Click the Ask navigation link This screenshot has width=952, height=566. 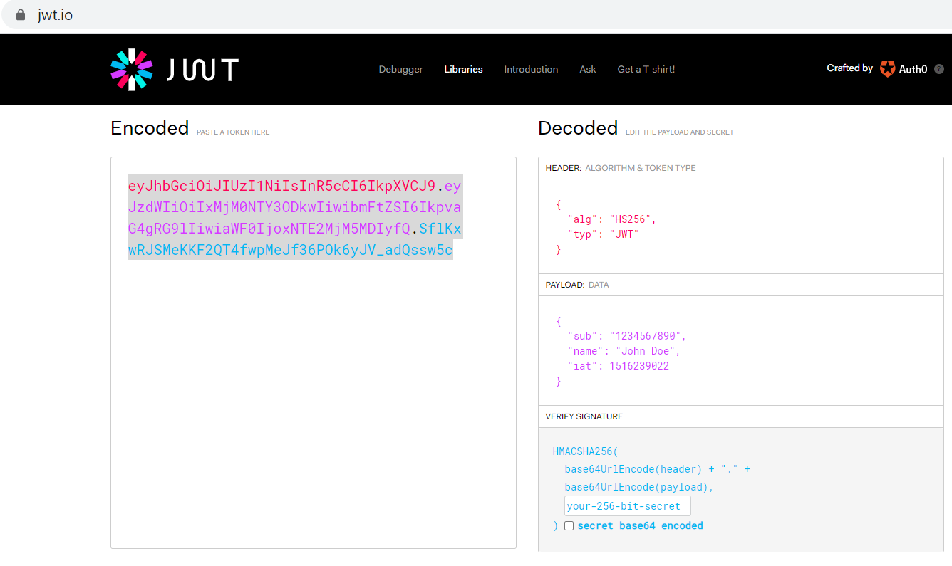pyautogui.click(x=588, y=69)
